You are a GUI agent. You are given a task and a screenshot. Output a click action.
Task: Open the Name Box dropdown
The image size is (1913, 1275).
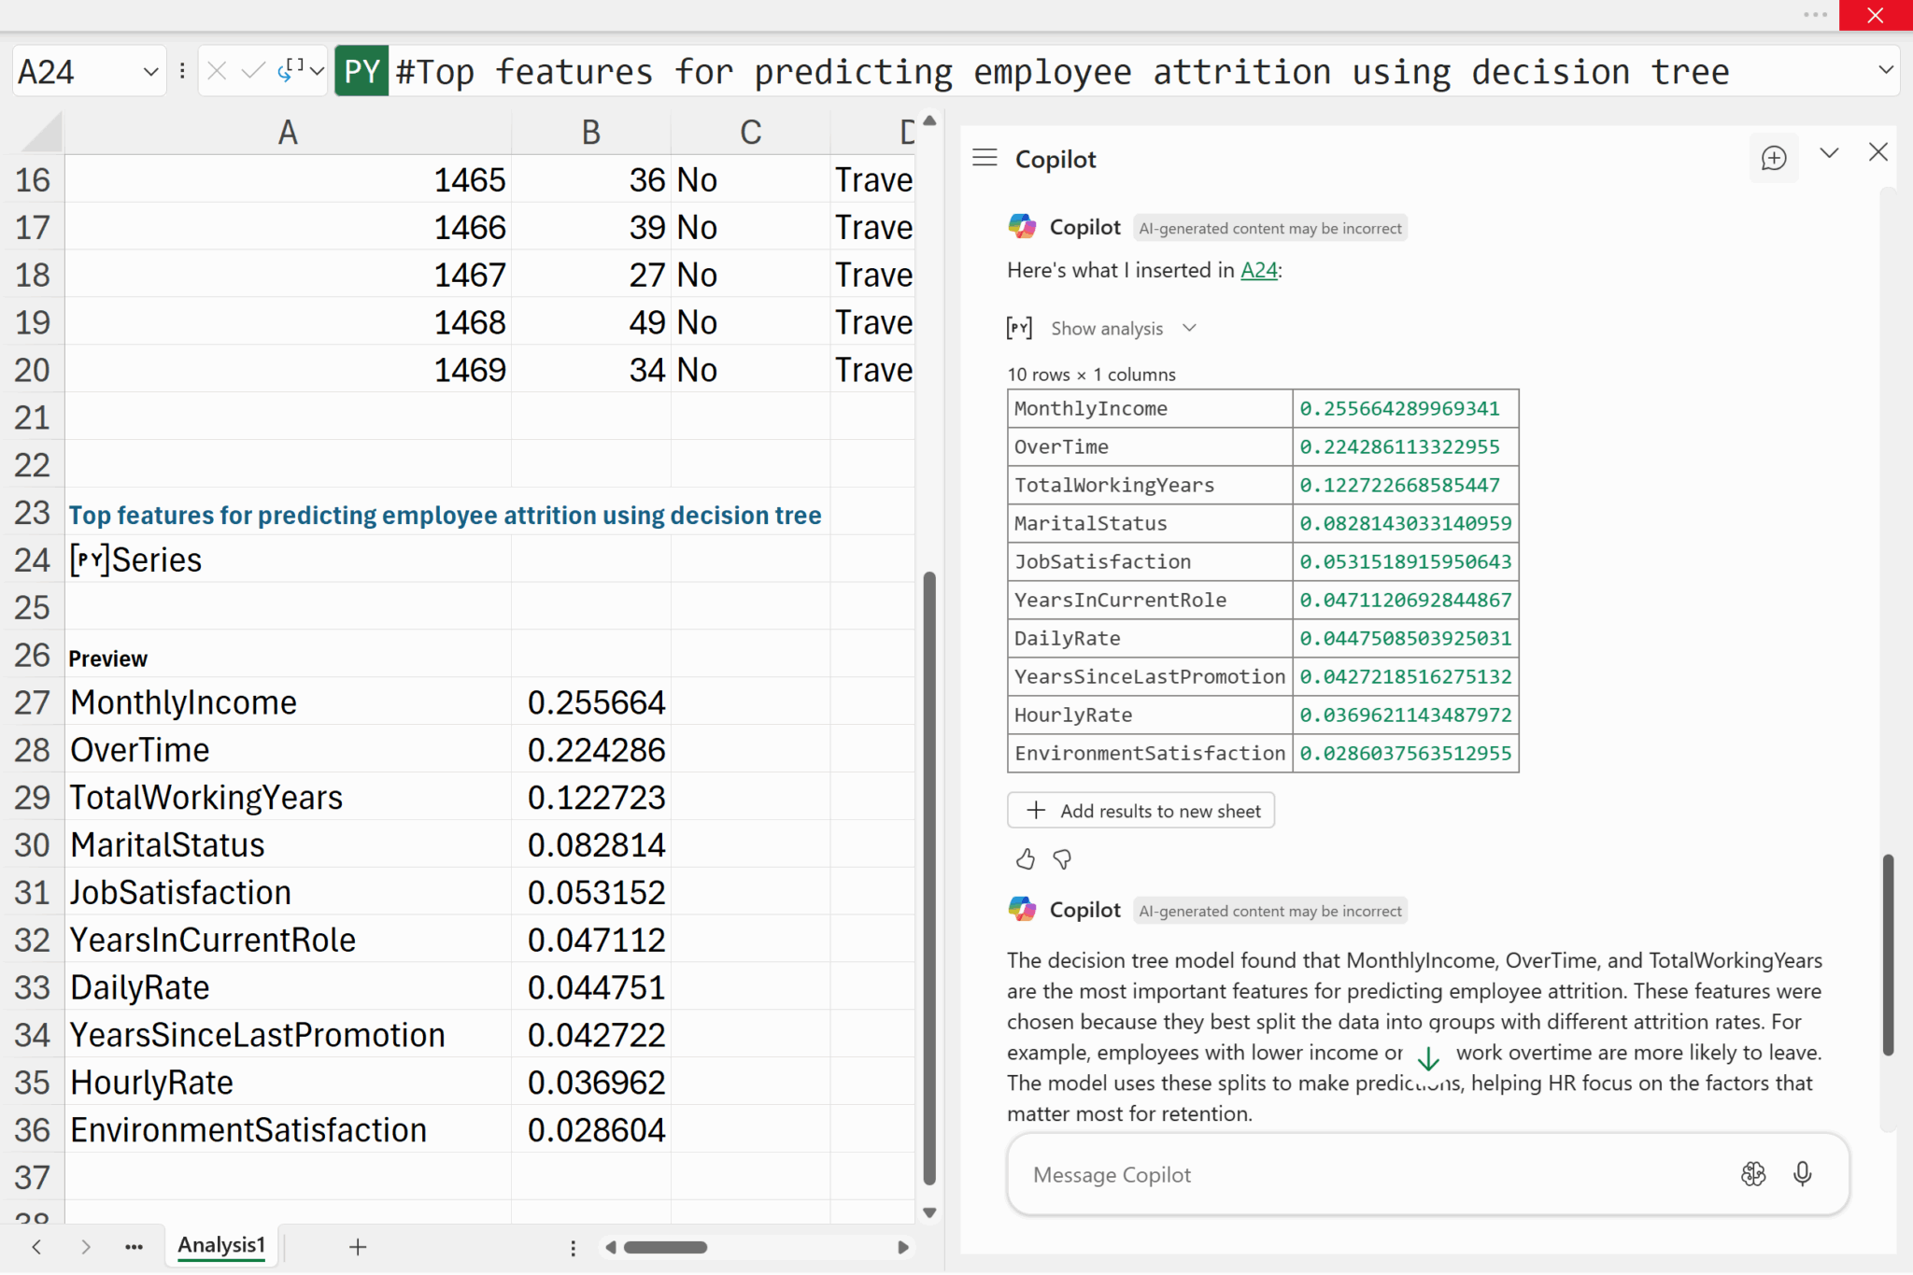point(149,71)
